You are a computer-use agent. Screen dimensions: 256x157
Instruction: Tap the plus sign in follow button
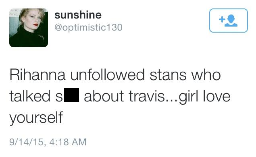pyautogui.click(x=222, y=19)
